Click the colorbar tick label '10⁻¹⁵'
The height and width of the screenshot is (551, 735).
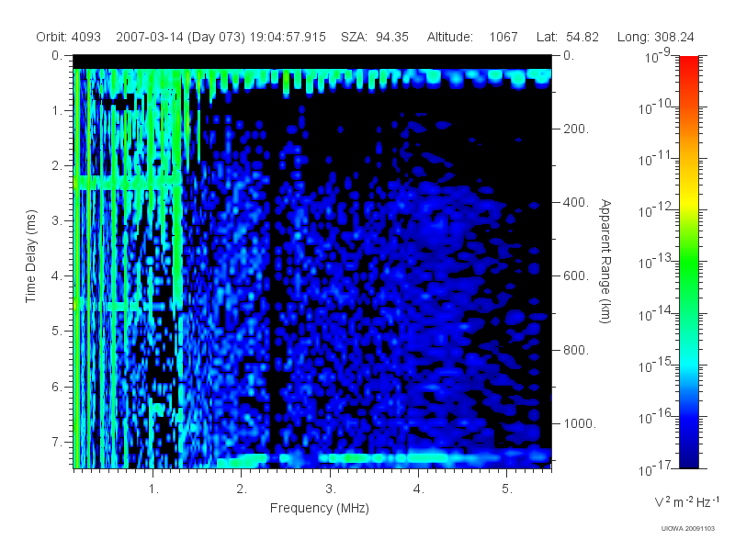(657, 365)
